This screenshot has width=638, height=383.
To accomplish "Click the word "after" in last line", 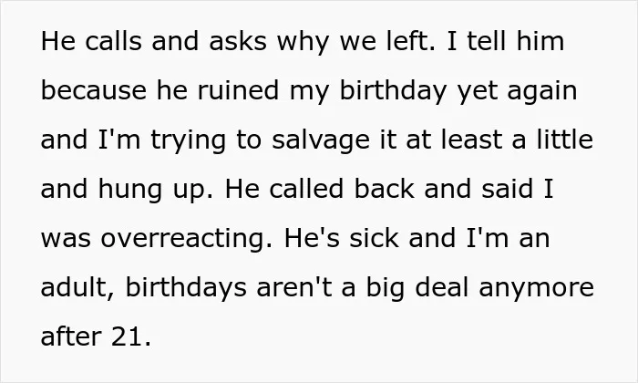I will pos(71,336).
